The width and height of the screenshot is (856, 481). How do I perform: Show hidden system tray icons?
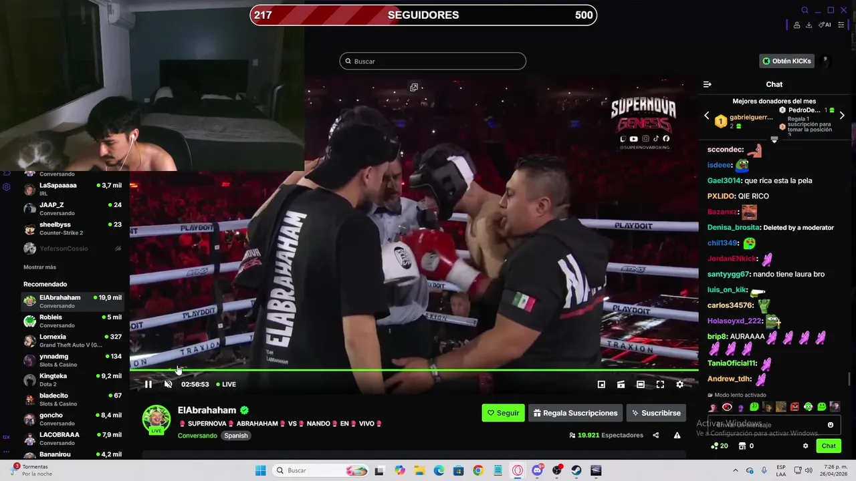(x=735, y=470)
